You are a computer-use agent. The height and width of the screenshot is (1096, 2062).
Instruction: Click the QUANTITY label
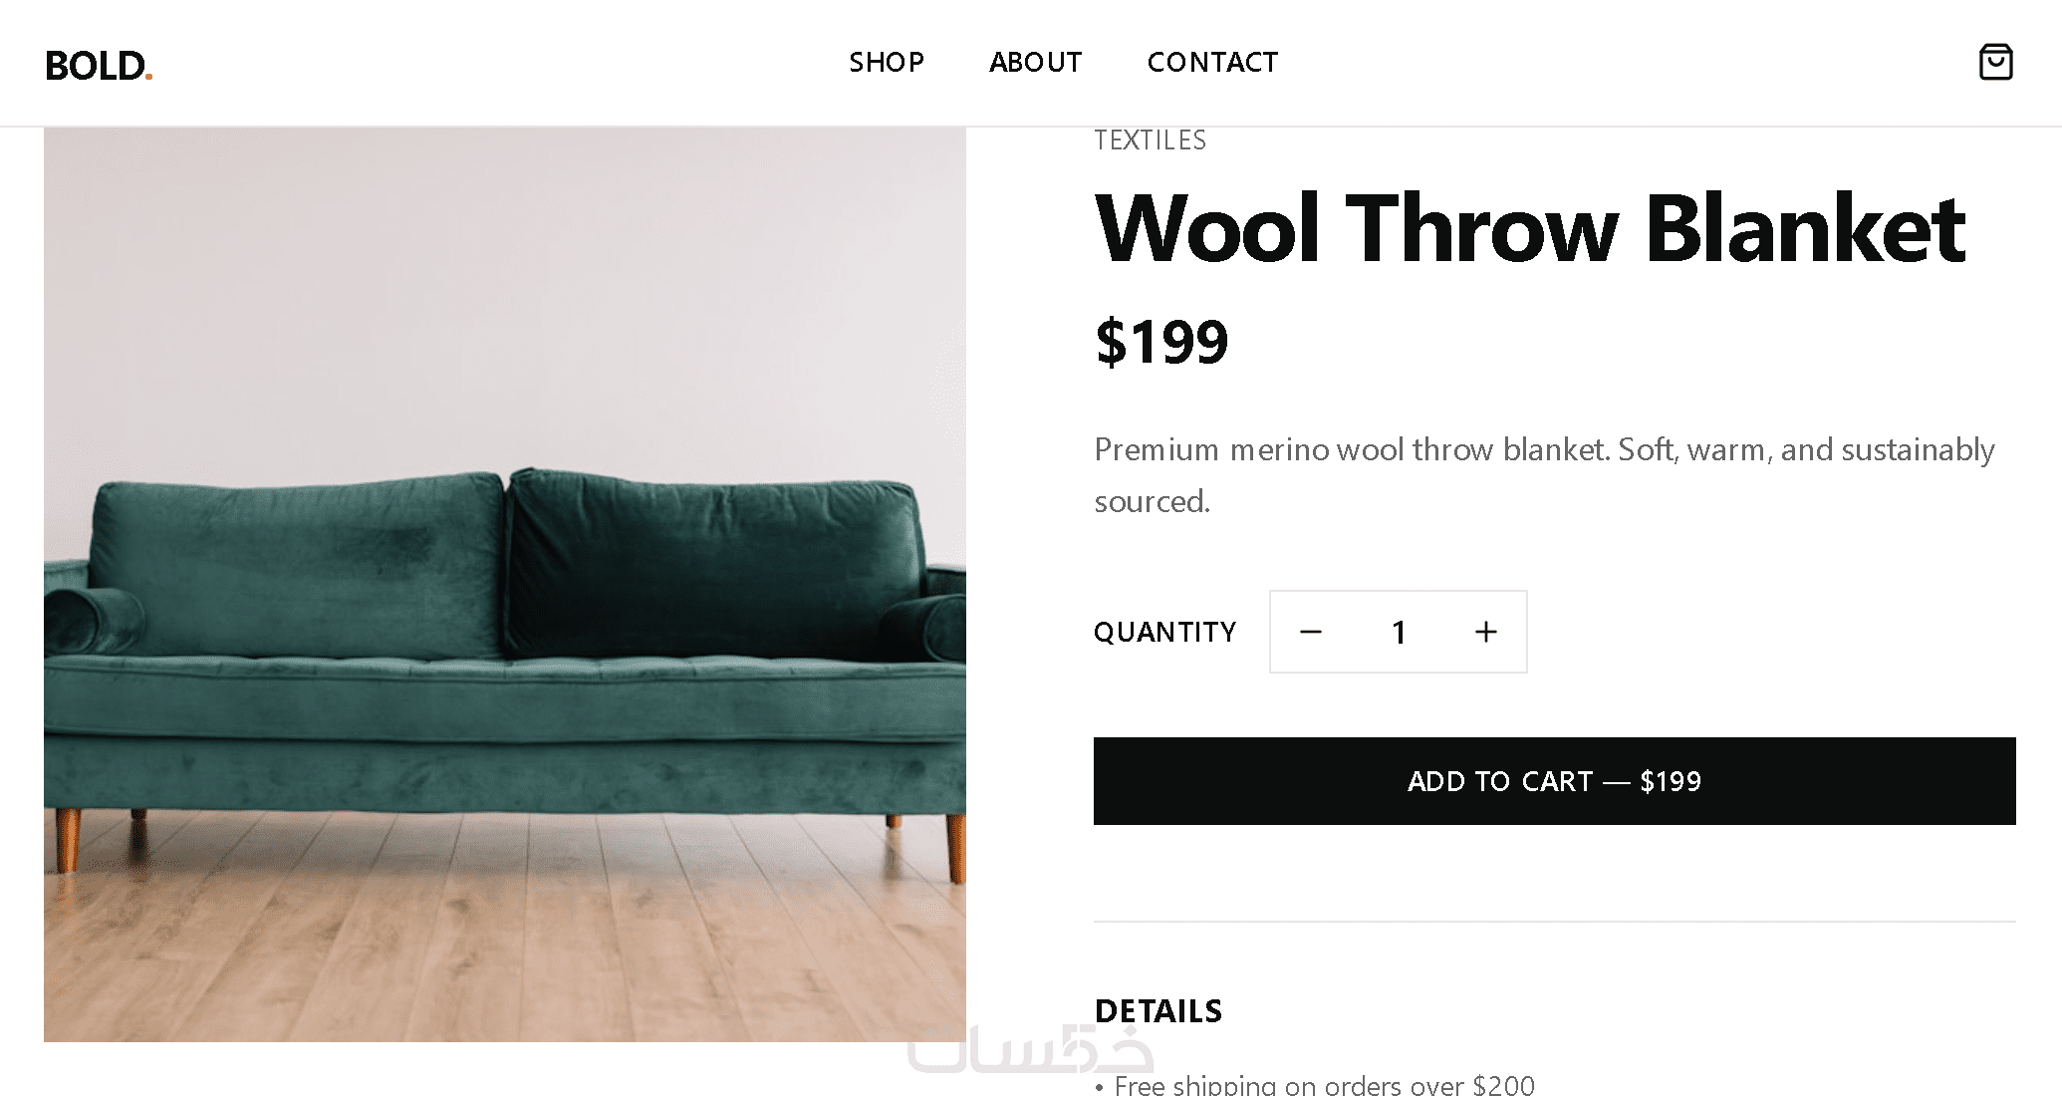1164,632
